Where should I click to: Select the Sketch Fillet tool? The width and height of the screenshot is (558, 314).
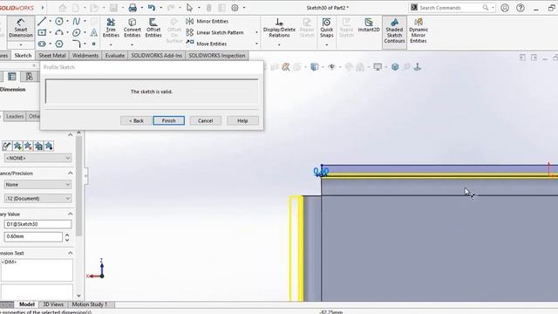pos(76,44)
